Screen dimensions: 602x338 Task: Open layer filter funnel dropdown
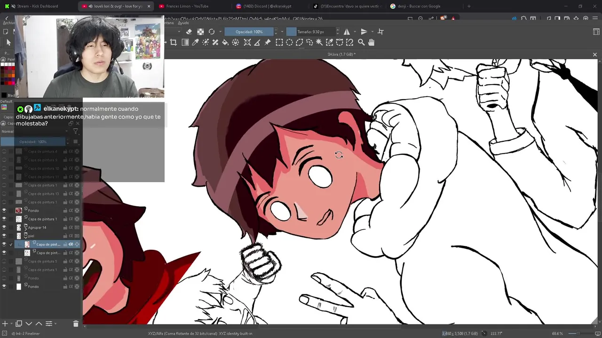[x=76, y=131]
